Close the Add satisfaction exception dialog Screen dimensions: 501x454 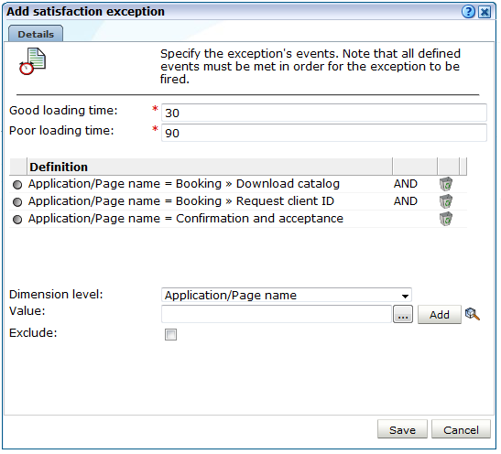pos(485,12)
